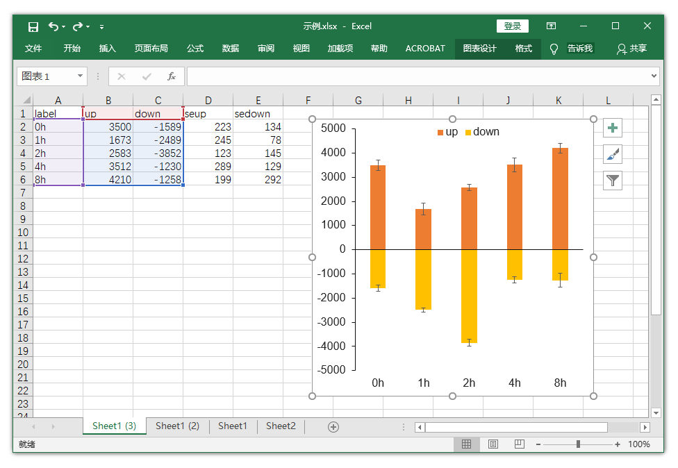Screen dimensions: 678x468
Task: Click the cancel X in formula bar
Action: pyautogui.click(x=122, y=76)
